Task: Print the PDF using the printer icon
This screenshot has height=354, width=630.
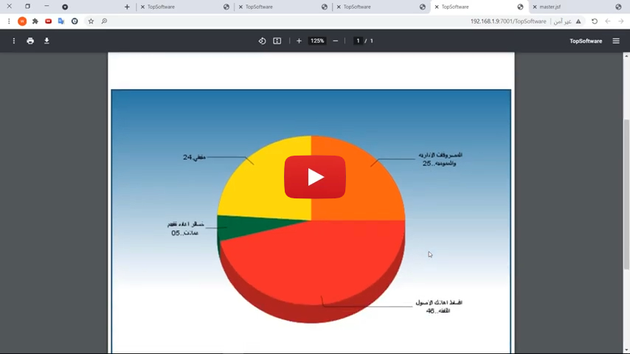Action: point(30,41)
